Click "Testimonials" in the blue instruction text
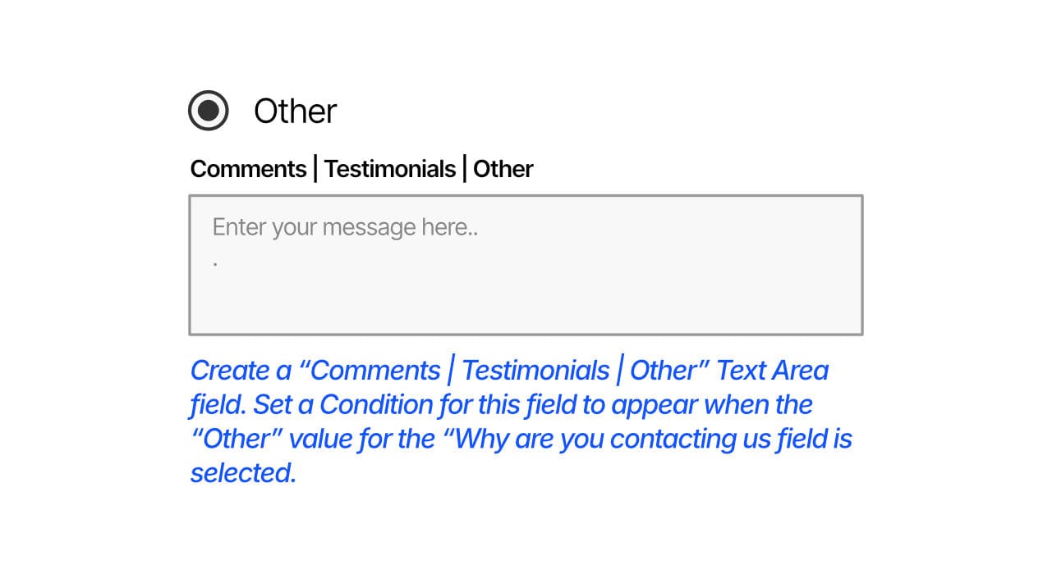 pyautogui.click(x=535, y=371)
